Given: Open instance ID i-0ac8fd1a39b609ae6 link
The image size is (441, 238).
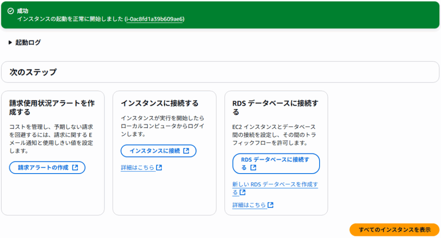Looking at the screenshot, I should pos(155,19).
